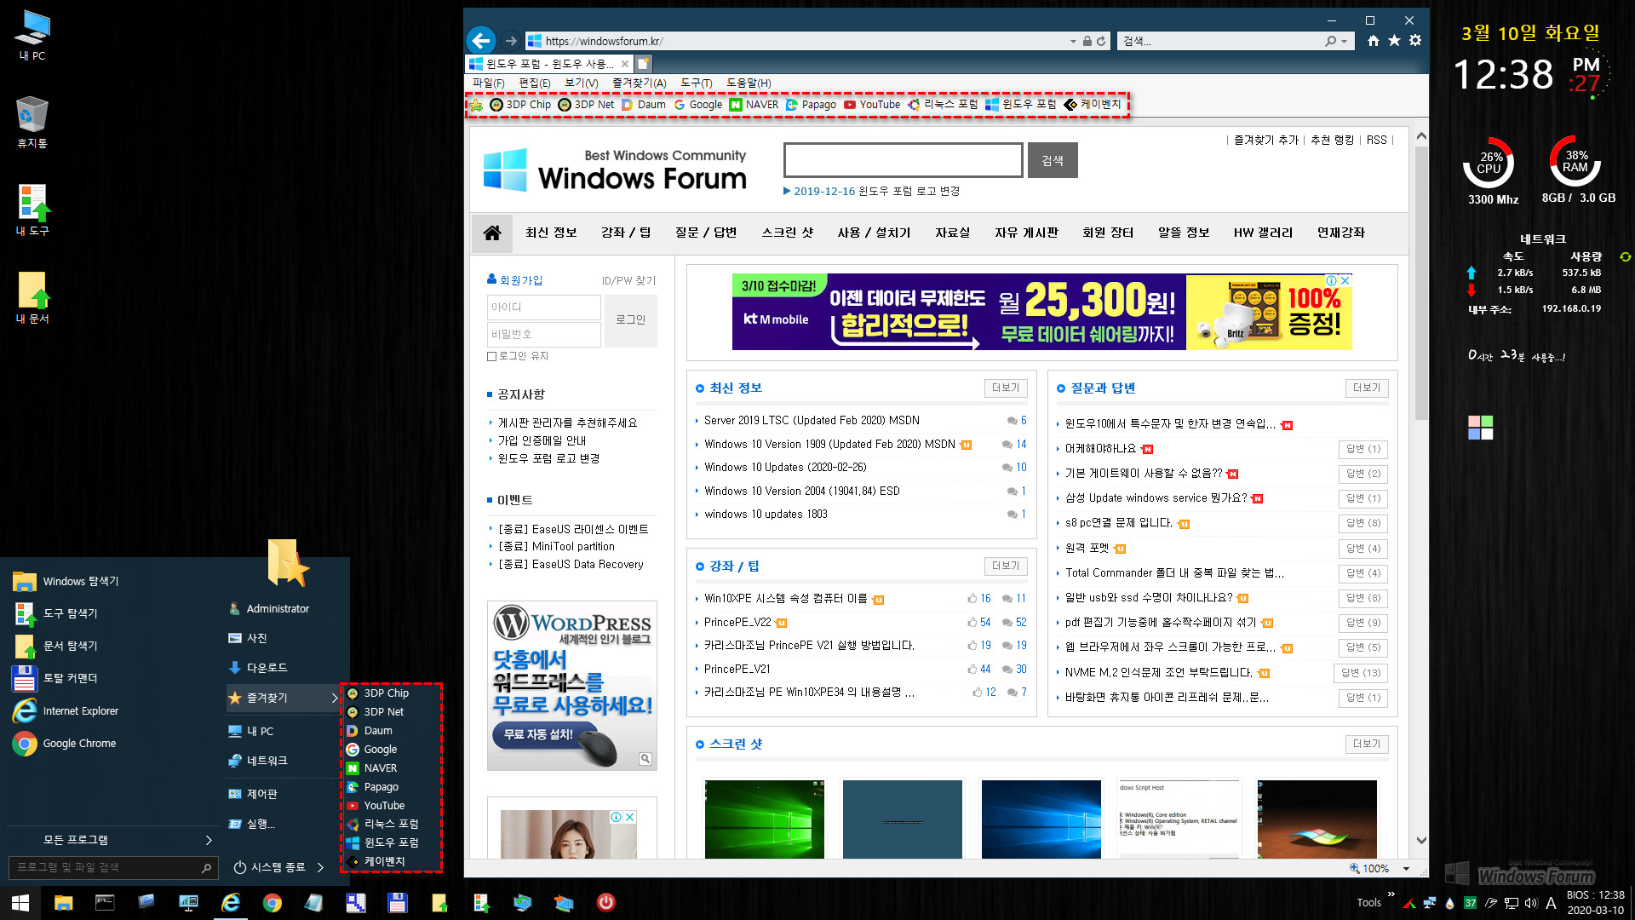Click the browser back arrow button
Image resolution: width=1635 pixels, height=920 pixels.
481,40
